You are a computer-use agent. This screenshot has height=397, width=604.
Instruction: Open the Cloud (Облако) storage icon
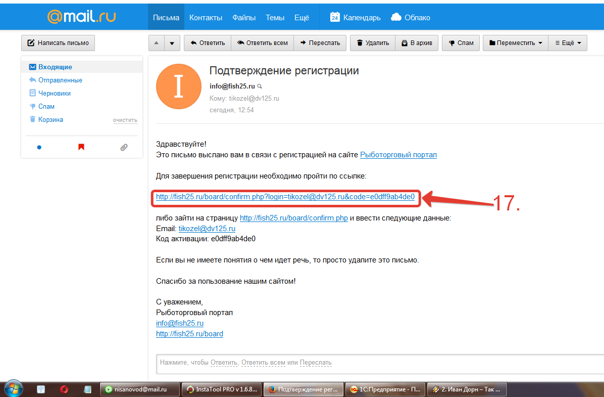click(x=396, y=17)
